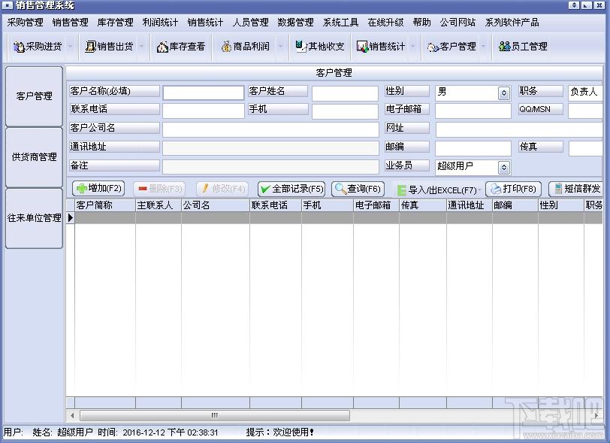This screenshot has width=610, height=443.
Task: Open the 业务员 combo box arrow
Action: pyautogui.click(x=504, y=168)
